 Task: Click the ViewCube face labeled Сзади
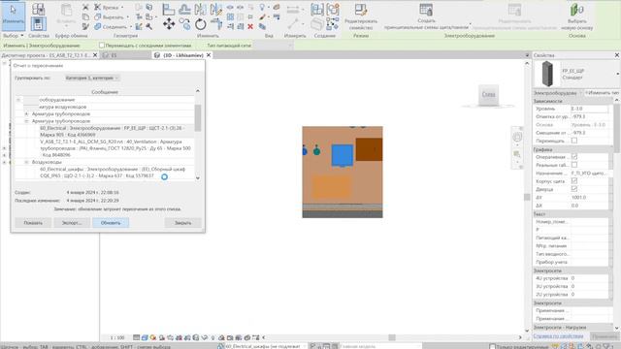[488, 95]
